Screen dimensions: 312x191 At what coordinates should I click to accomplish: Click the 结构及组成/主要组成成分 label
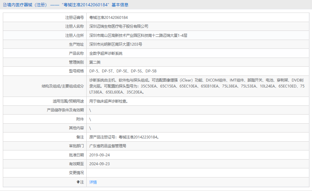pyautogui.click(x=63, y=86)
